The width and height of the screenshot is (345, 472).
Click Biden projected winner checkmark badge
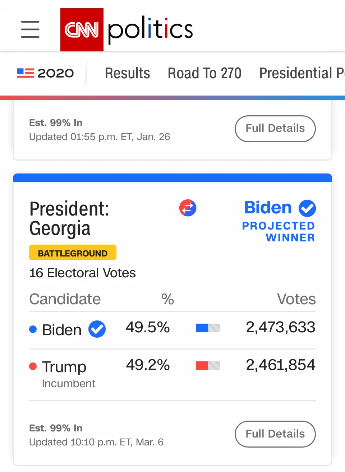(x=307, y=208)
